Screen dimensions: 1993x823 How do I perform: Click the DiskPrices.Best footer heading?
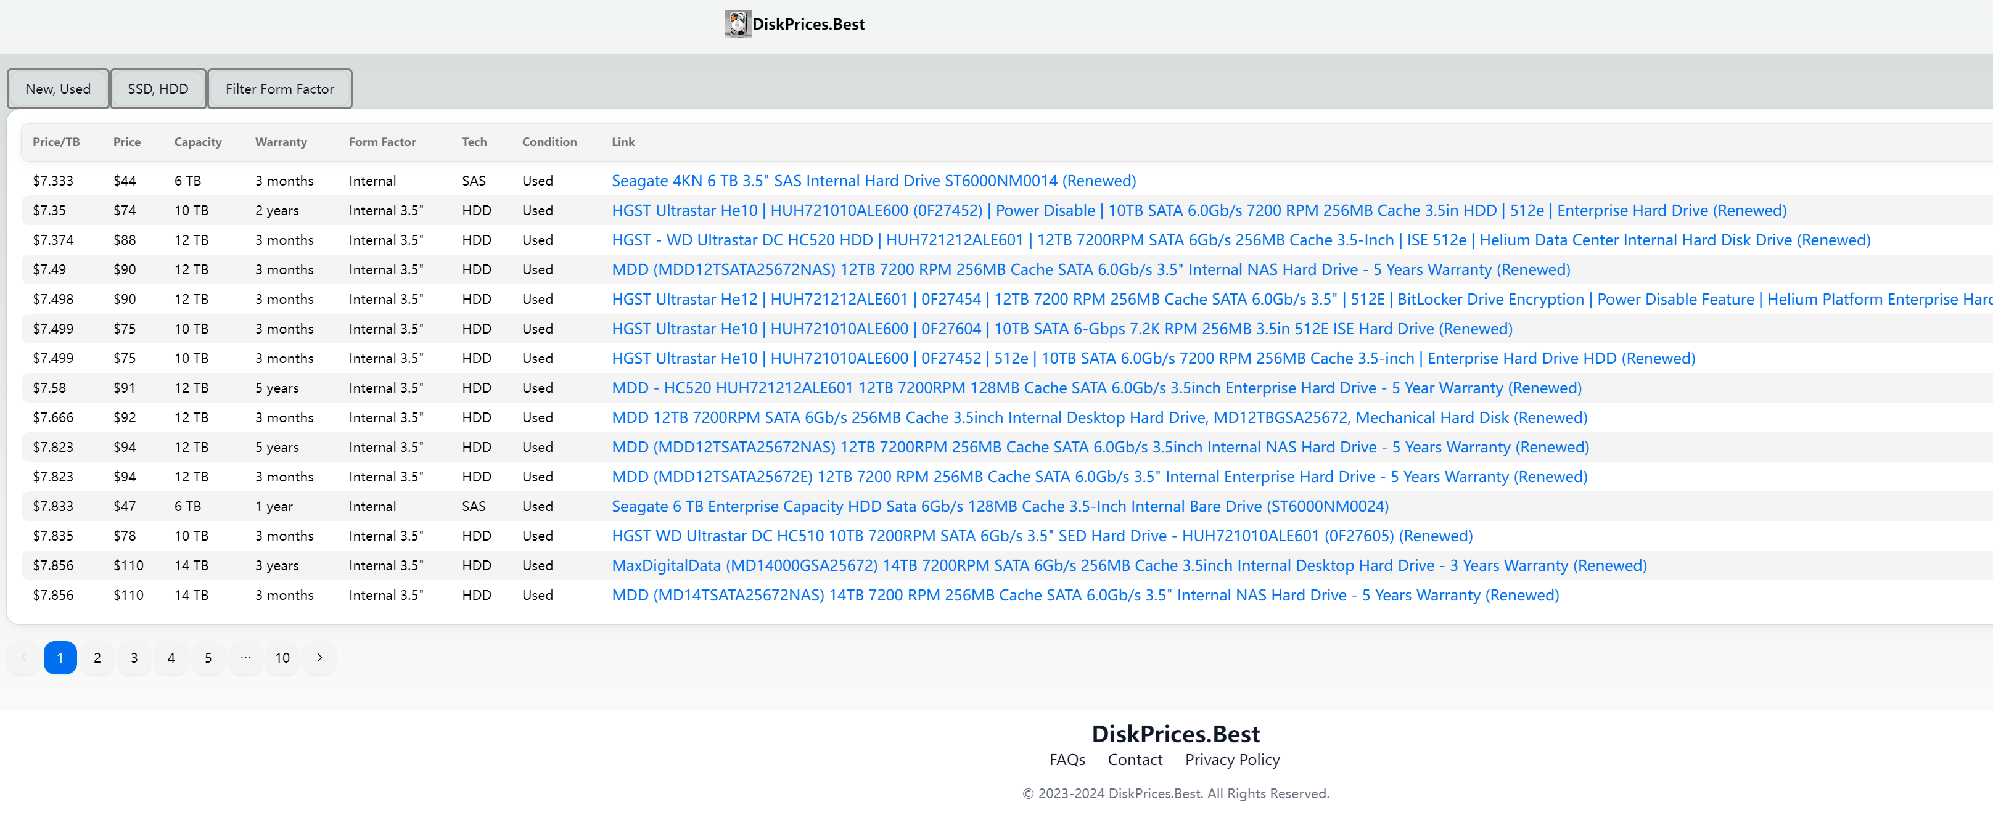pyautogui.click(x=1176, y=733)
